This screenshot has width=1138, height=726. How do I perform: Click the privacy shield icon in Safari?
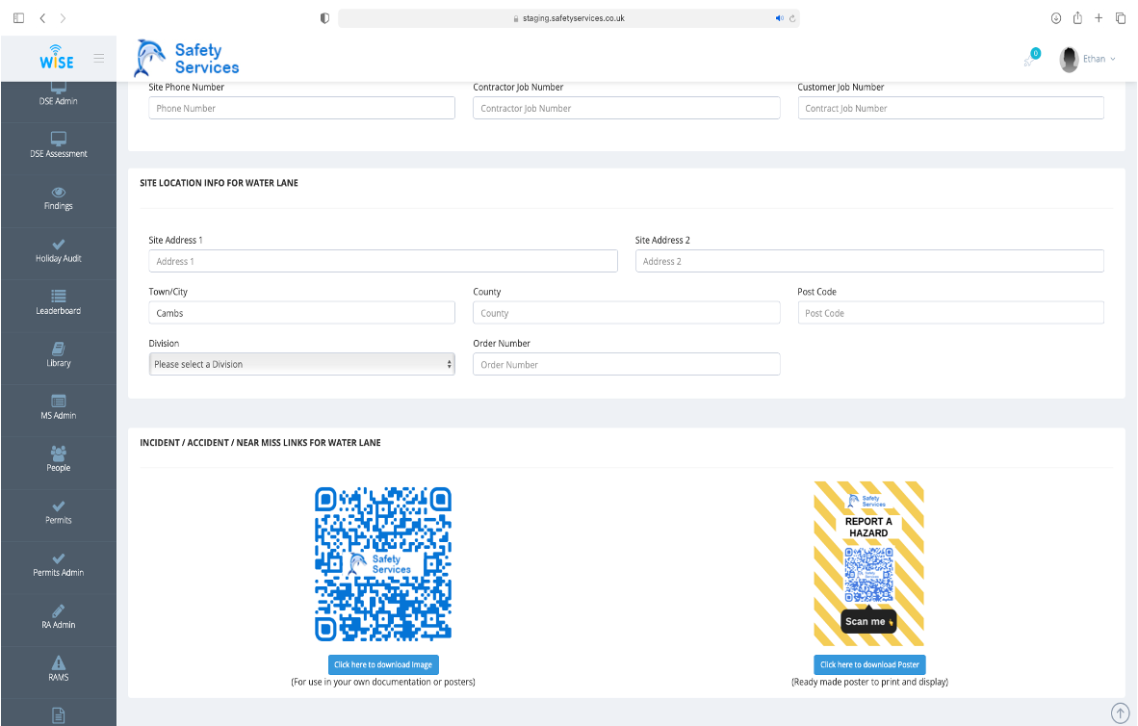(324, 18)
